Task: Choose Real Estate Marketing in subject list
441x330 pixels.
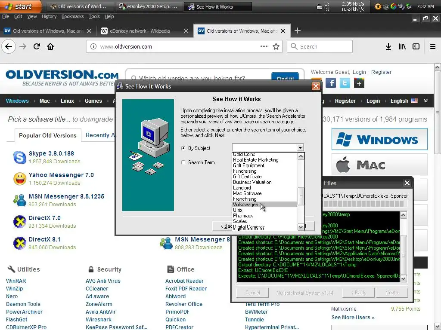Action: 264,160
